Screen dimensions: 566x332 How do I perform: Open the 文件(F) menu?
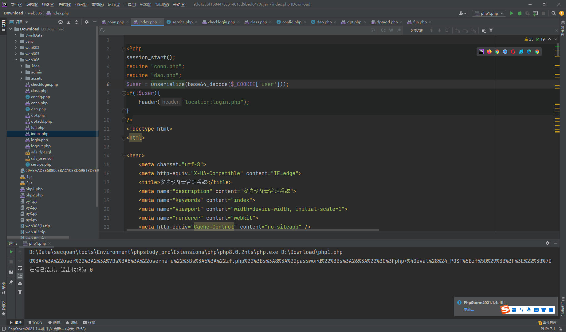pyautogui.click(x=16, y=4)
